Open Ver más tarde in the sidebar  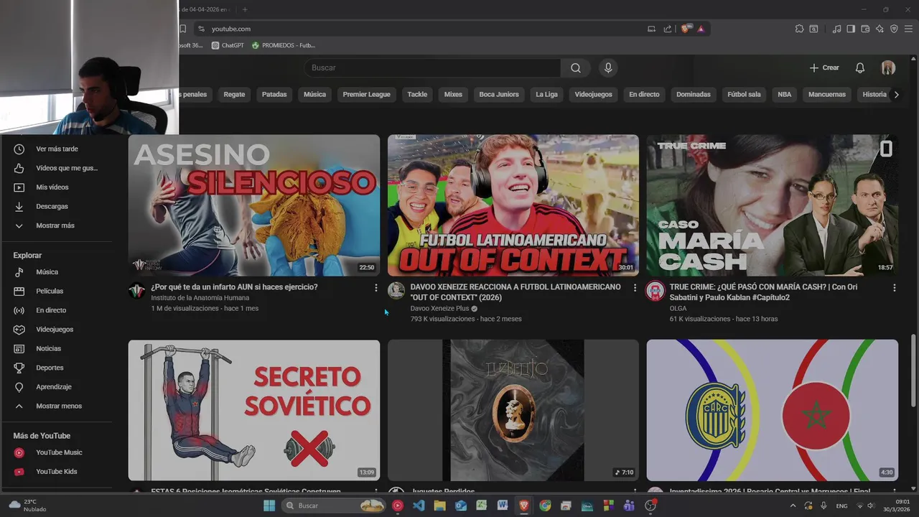click(x=57, y=149)
